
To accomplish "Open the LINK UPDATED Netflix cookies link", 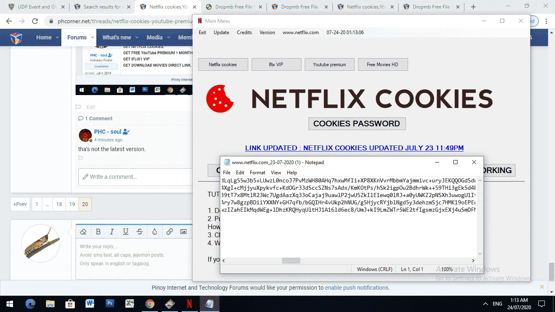I will pyautogui.click(x=354, y=148).
